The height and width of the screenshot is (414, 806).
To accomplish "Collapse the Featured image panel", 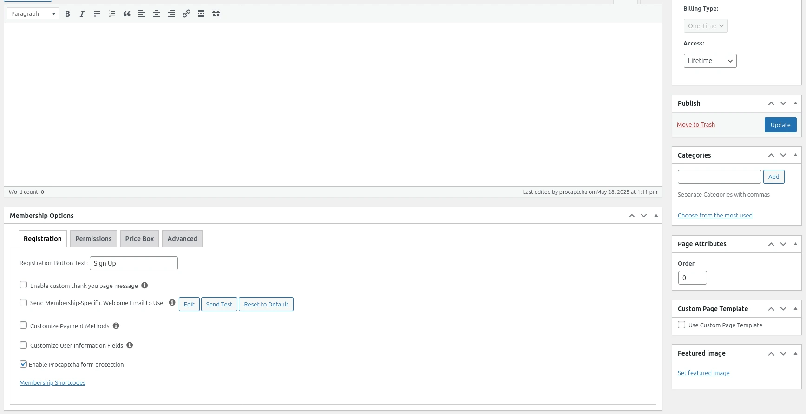I will (795, 353).
